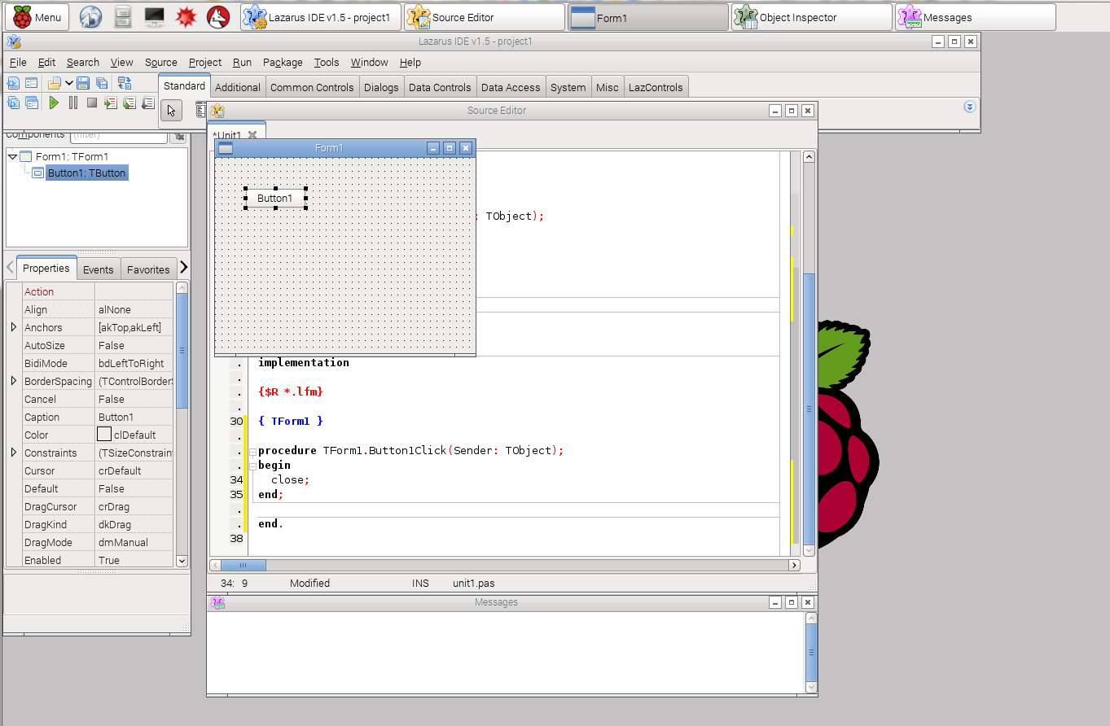
Task: Click Button1 on the Form1 designer
Action: click(275, 198)
